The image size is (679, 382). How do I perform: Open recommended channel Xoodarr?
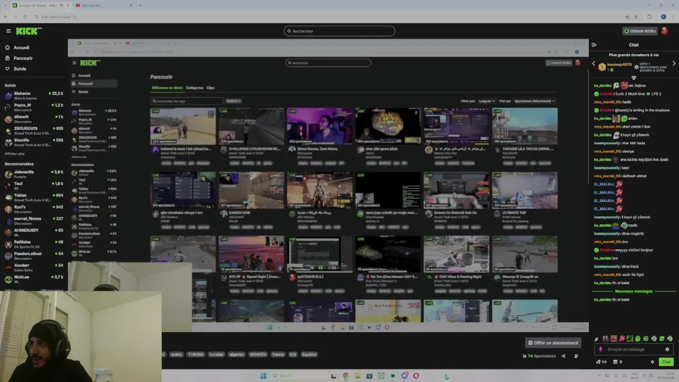click(34, 267)
